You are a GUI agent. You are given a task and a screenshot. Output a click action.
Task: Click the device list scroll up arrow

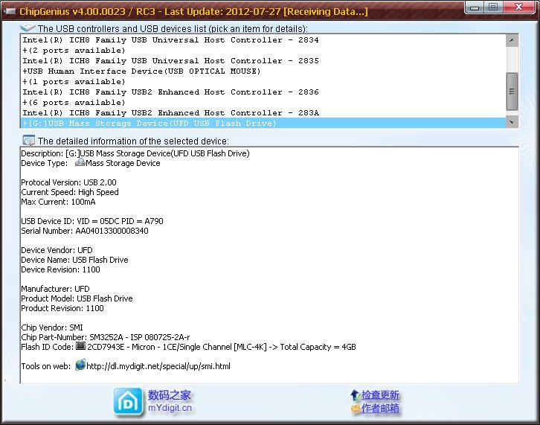[512, 40]
